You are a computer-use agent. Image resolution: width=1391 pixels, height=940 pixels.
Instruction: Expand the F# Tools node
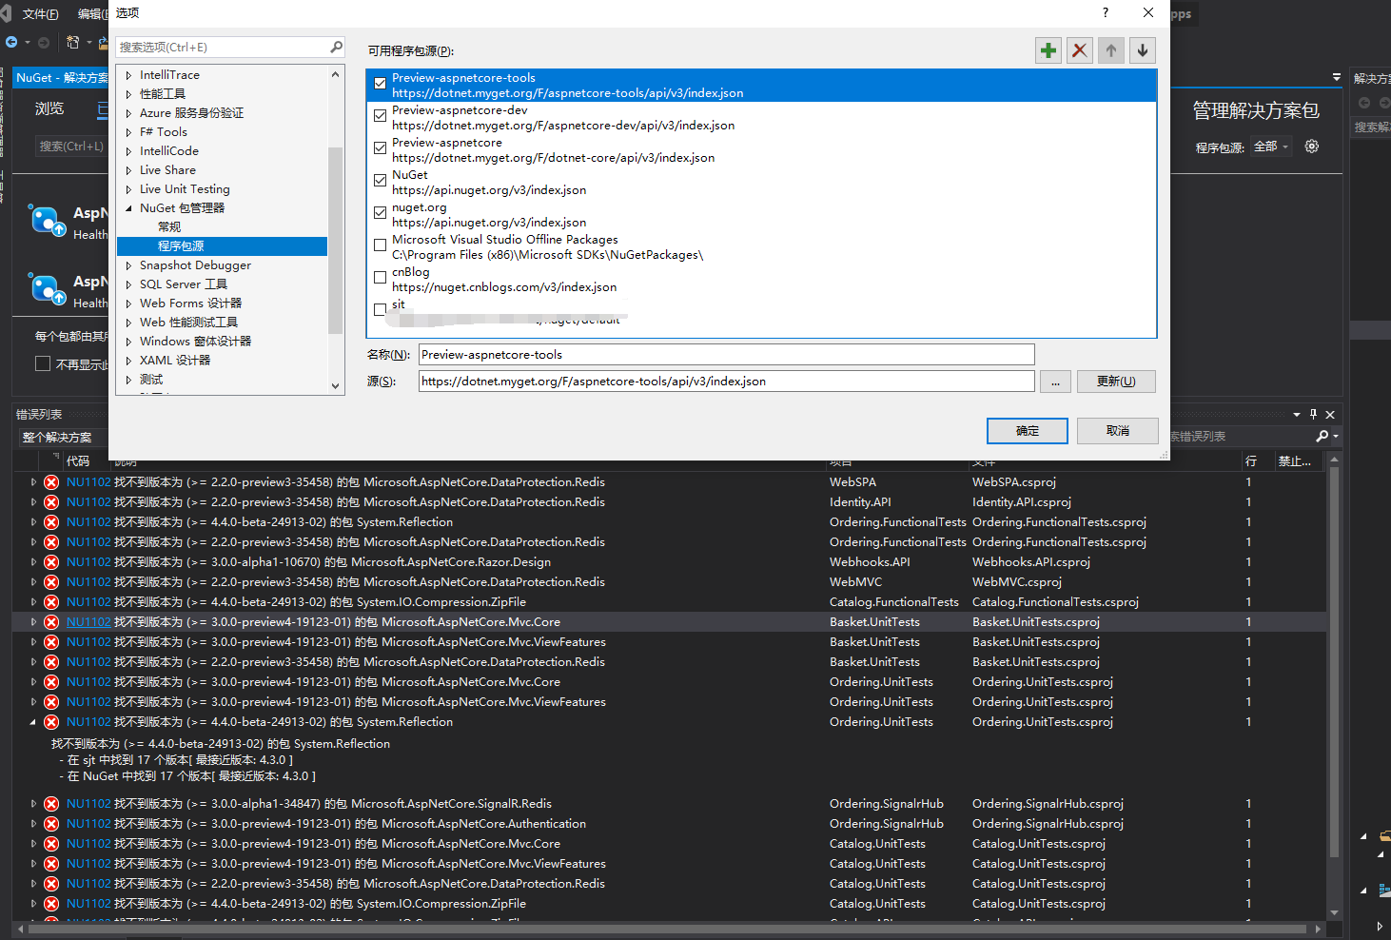pyautogui.click(x=128, y=132)
